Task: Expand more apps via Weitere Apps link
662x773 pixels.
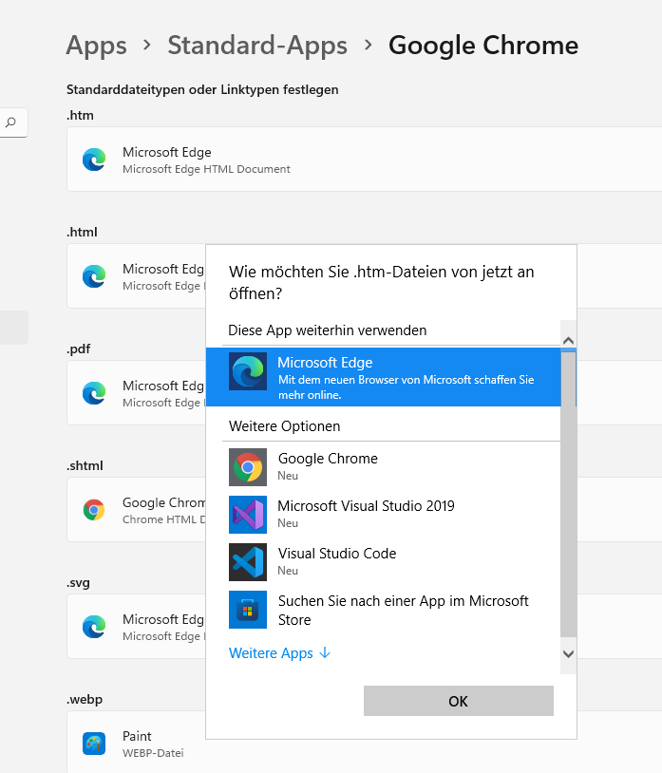Action: tap(279, 653)
